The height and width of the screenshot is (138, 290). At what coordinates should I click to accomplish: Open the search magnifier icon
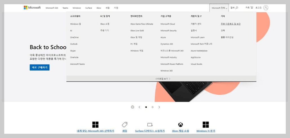tap(237, 8)
